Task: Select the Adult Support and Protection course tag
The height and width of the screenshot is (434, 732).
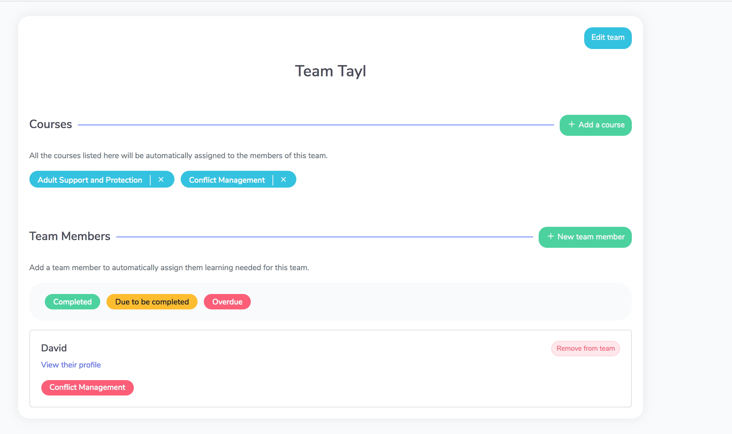Action: pyautogui.click(x=90, y=180)
